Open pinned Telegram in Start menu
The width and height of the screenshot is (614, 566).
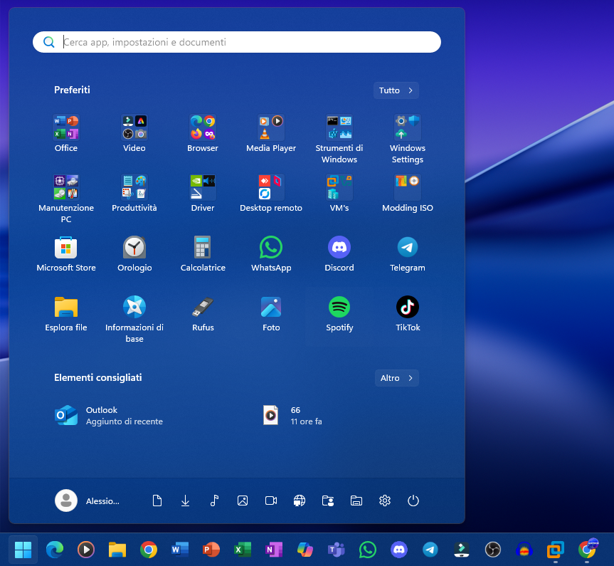click(407, 253)
